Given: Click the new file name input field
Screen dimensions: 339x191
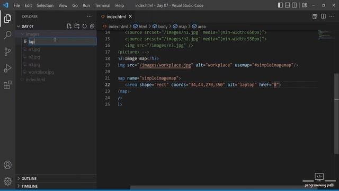Looking at the screenshot, I should (x=63, y=41).
